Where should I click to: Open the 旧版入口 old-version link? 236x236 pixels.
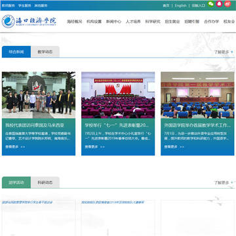[x=199, y=6]
